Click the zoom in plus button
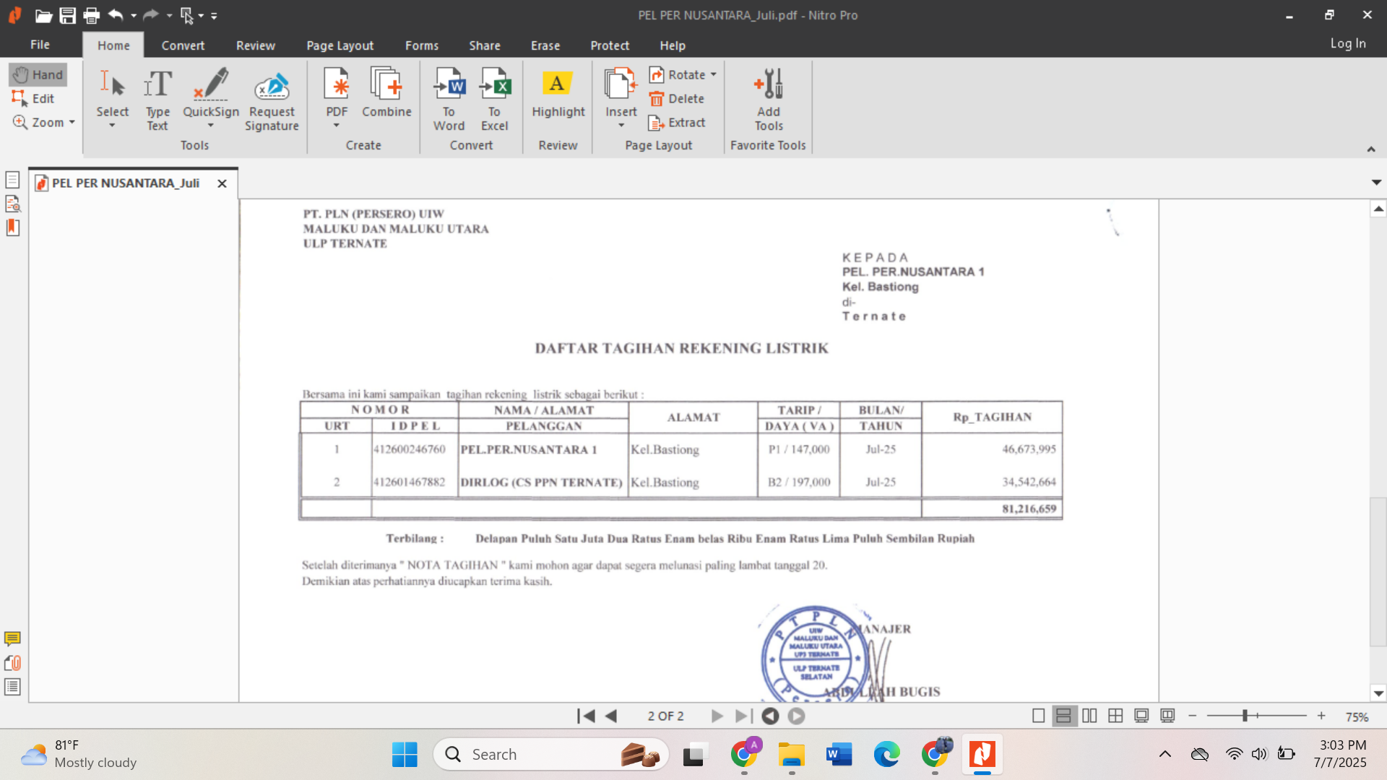The image size is (1387, 780). click(1321, 716)
